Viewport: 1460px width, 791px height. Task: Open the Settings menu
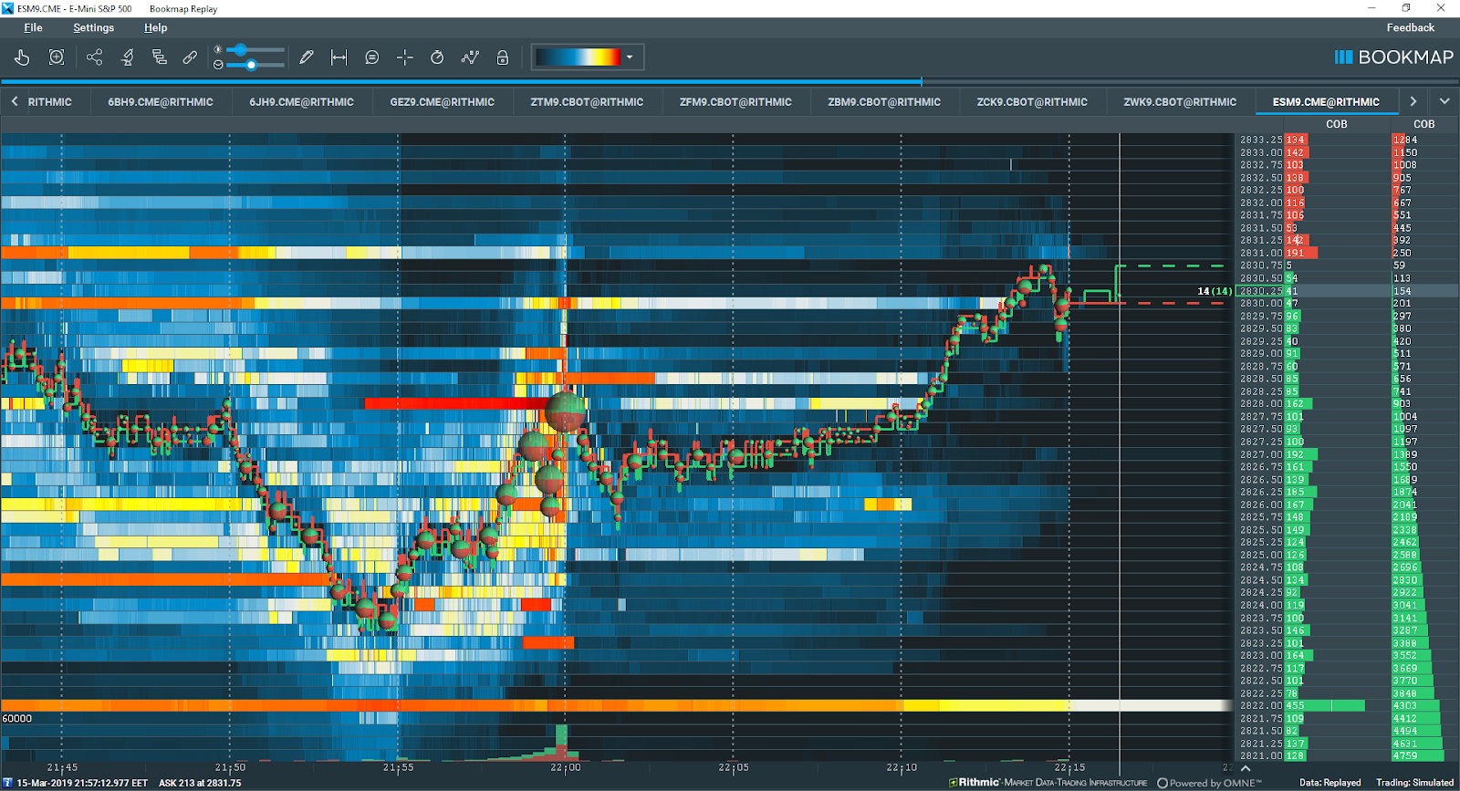tap(93, 27)
